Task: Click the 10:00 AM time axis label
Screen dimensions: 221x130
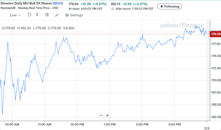Action: pyautogui.click(x=12, y=124)
